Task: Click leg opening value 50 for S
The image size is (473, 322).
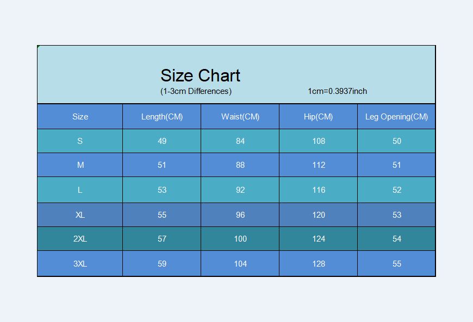Action: [397, 141]
